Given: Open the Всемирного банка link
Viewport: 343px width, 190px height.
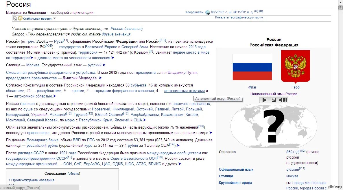Looking at the screenshot, I should pos(43,140).
